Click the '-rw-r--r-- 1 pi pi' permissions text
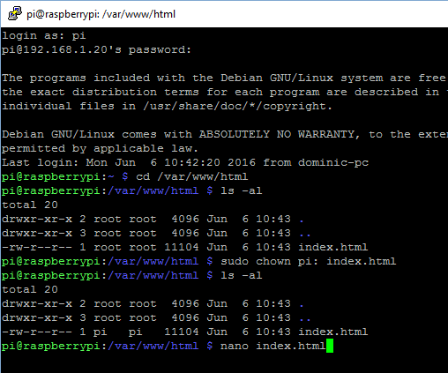The width and height of the screenshot is (448, 373). click(x=72, y=332)
